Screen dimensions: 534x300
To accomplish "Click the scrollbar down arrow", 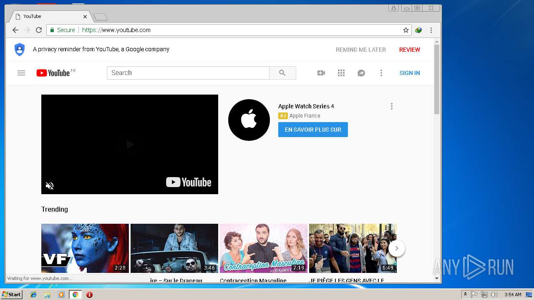I will point(437,278).
